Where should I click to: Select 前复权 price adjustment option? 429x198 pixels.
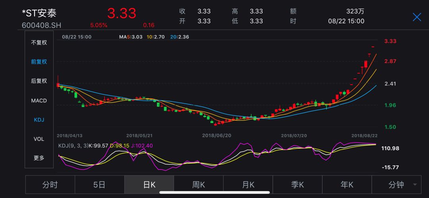[39, 62]
